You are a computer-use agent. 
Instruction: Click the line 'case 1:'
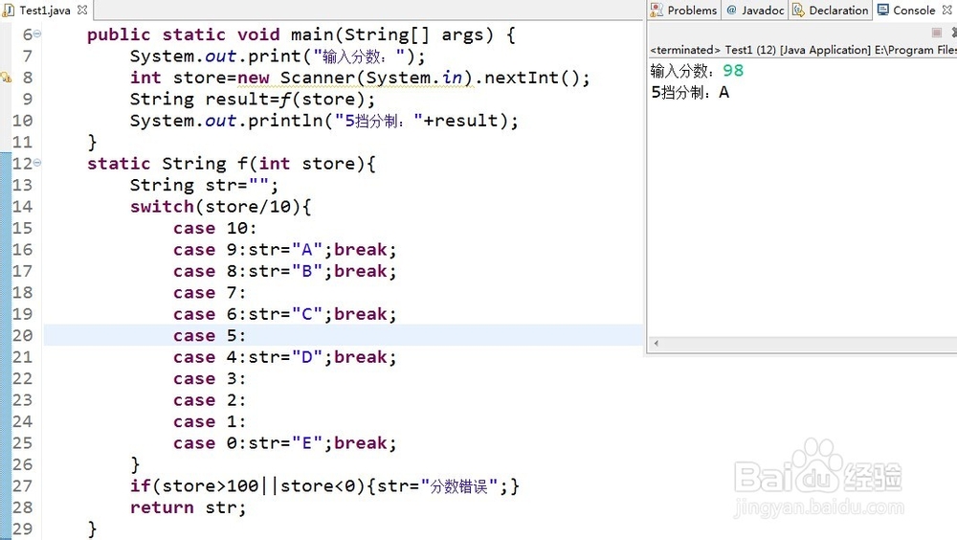pos(210,421)
